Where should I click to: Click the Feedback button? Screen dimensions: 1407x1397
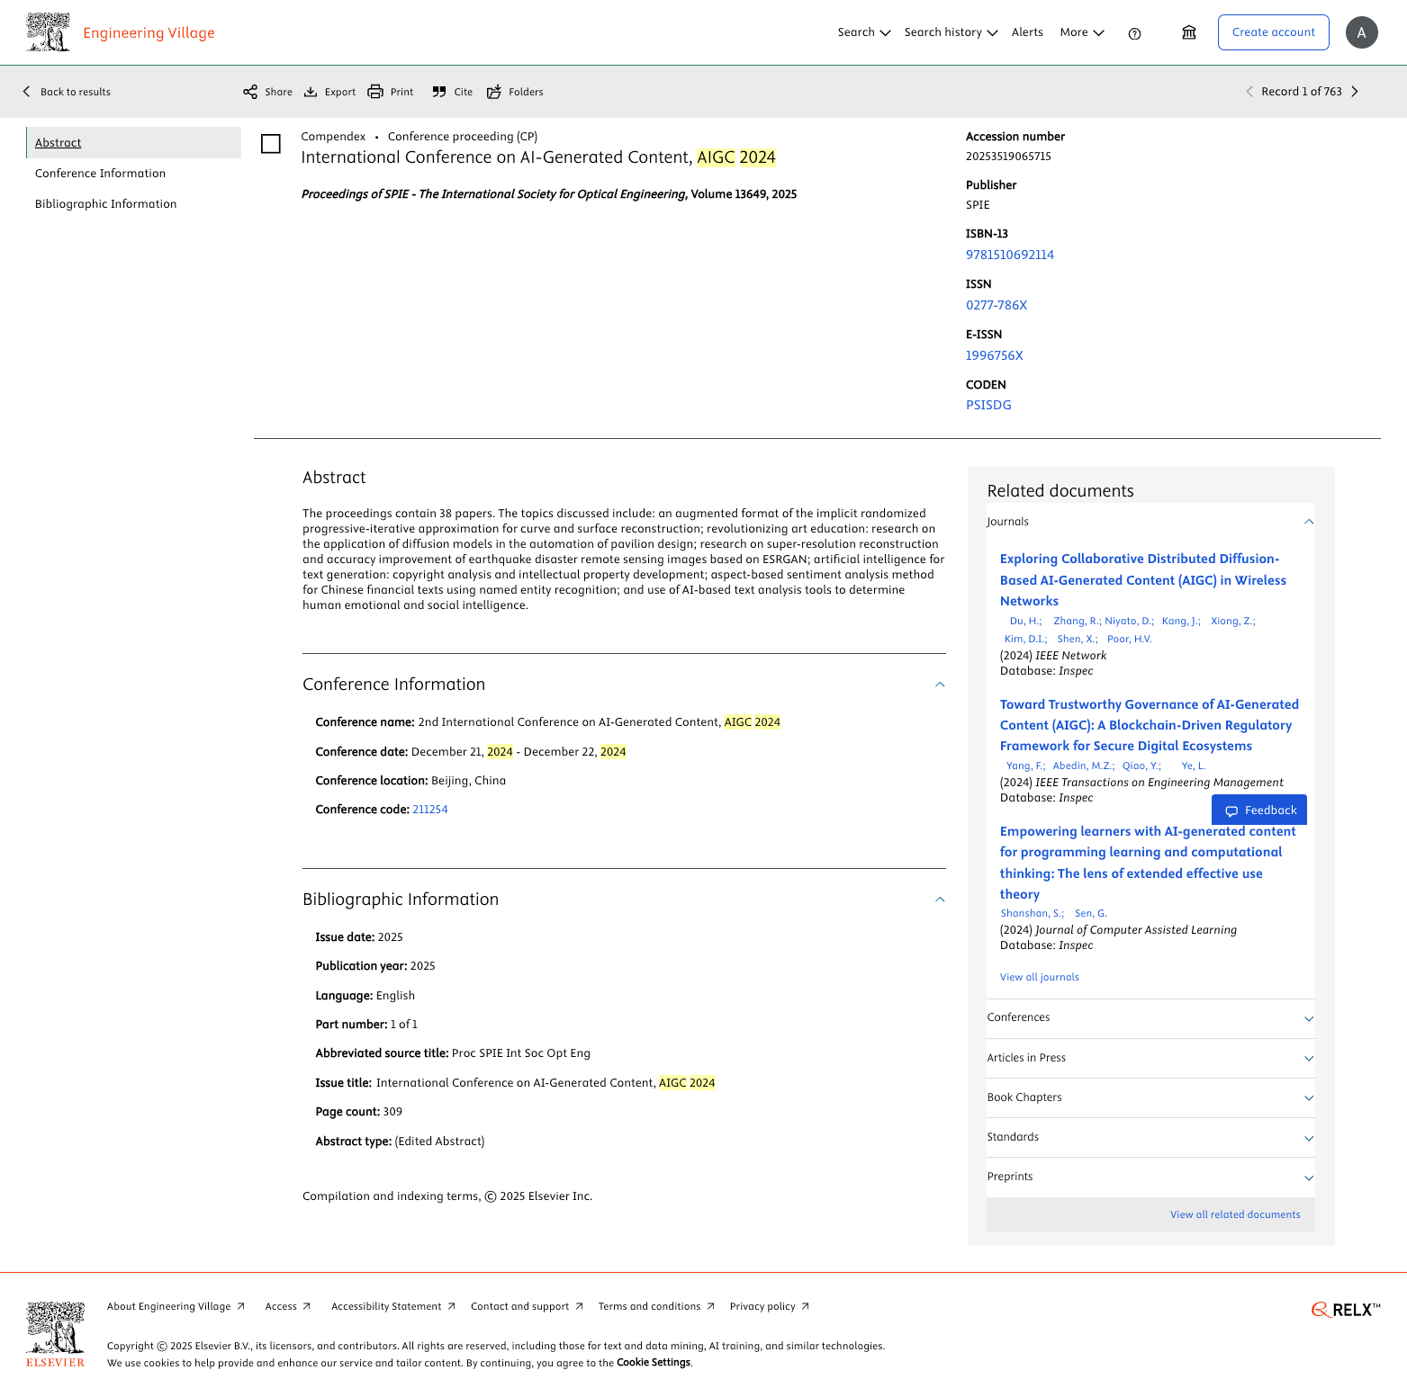(1258, 810)
